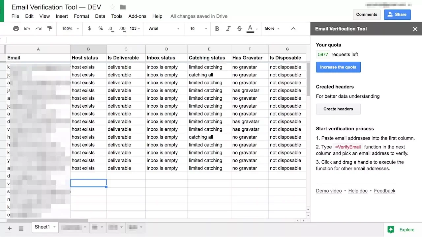Close the Email Verification Tool sidebar
The height and width of the screenshot is (237, 422).
[415, 29]
